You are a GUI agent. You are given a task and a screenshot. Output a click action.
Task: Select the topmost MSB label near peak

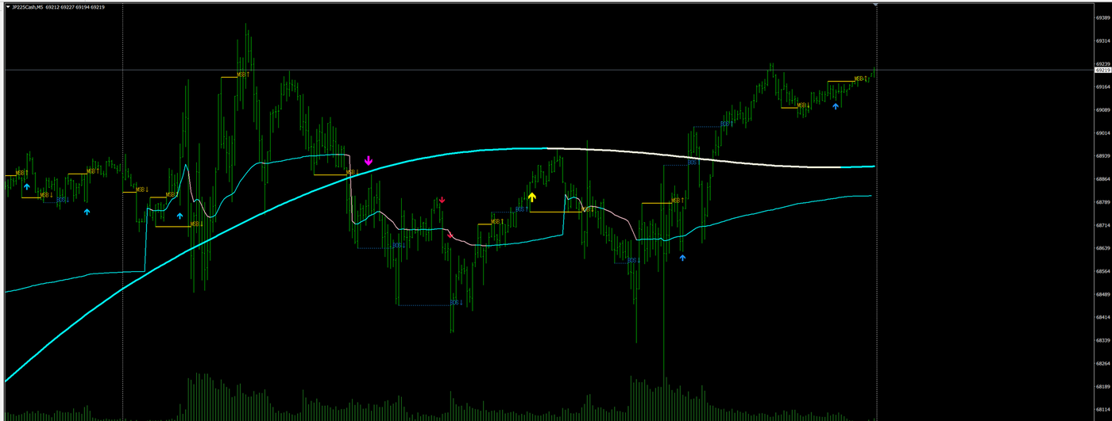[x=243, y=75]
